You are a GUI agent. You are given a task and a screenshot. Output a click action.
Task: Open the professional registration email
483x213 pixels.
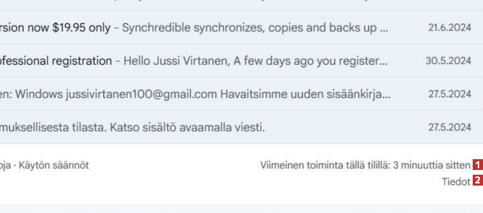pos(56,61)
